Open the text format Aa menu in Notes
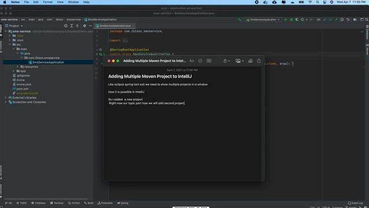 (191, 61)
